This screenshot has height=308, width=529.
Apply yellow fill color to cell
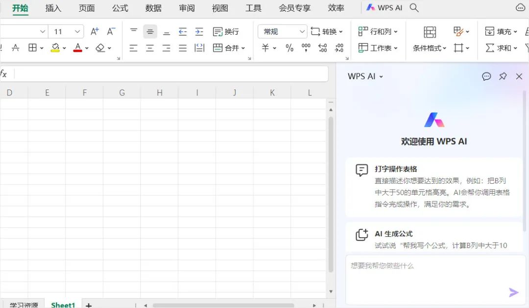(x=55, y=48)
